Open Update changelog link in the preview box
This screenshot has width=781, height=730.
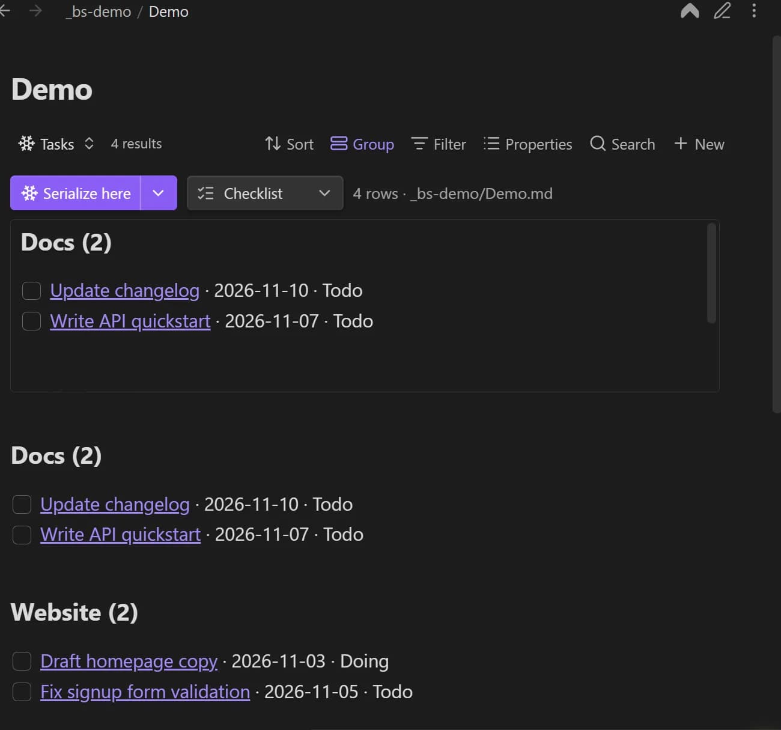click(125, 291)
